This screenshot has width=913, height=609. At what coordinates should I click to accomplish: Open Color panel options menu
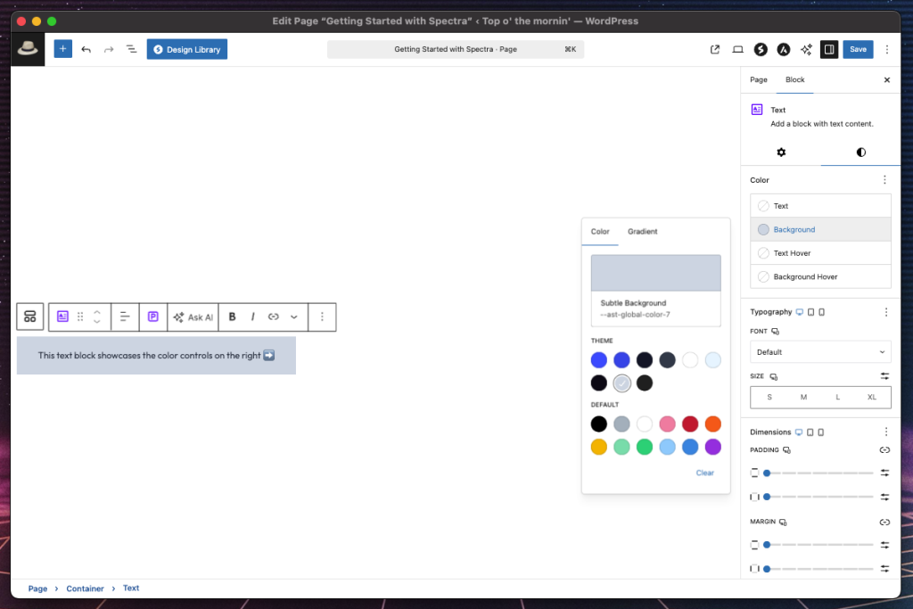884,180
